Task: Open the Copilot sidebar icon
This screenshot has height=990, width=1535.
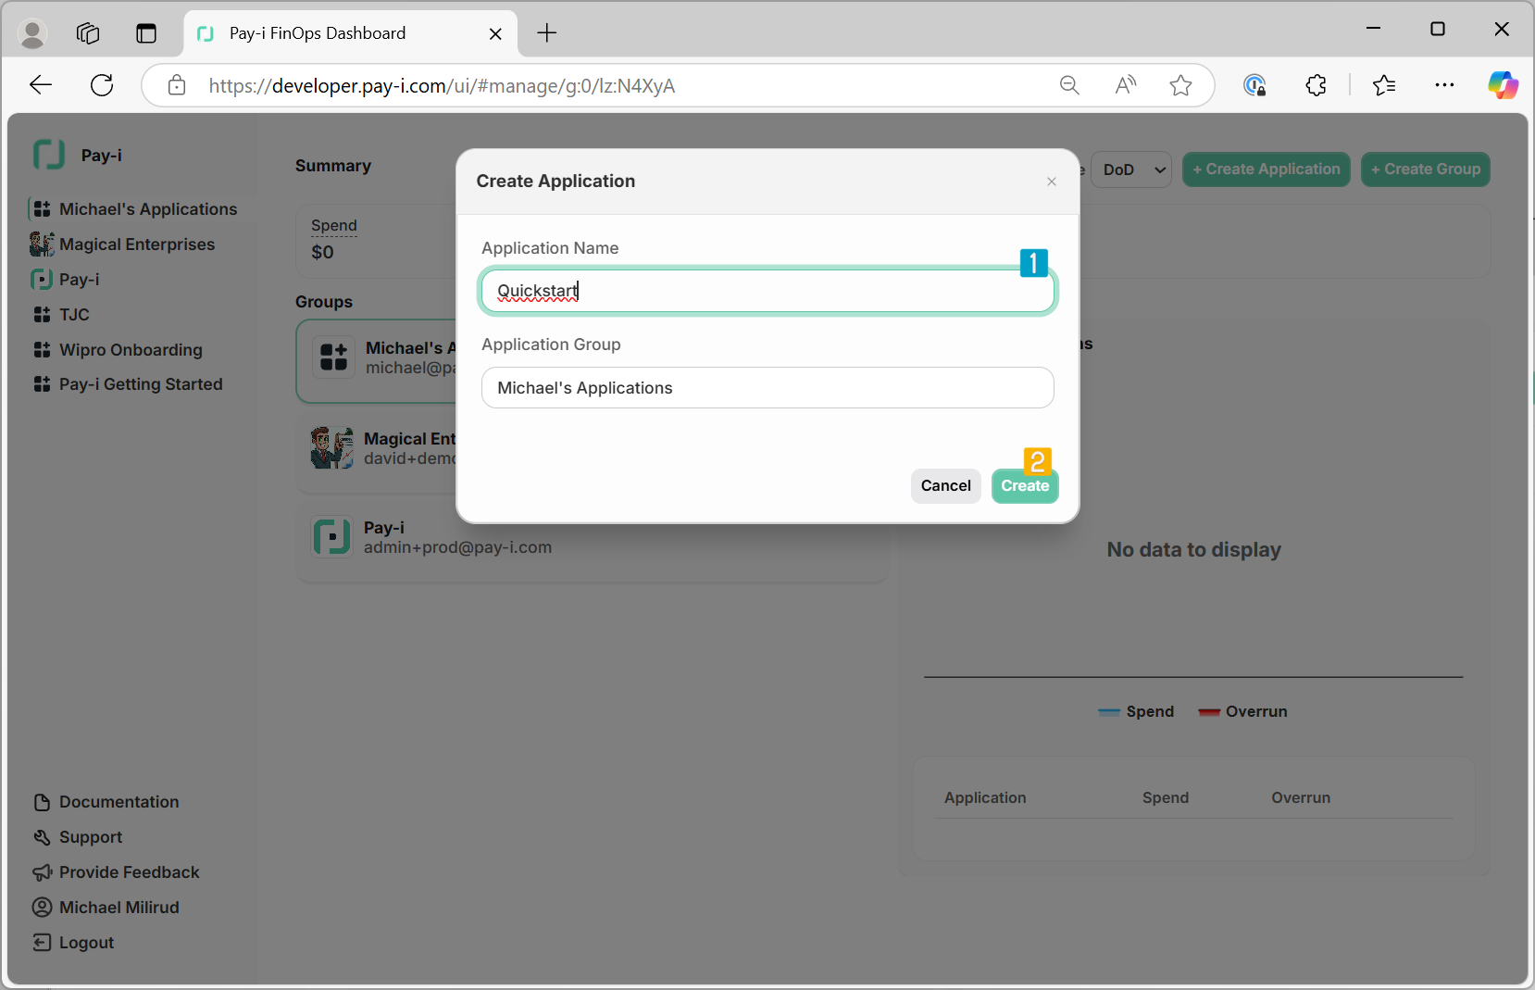Action: pyautogui.click(x=1503, y=85)
